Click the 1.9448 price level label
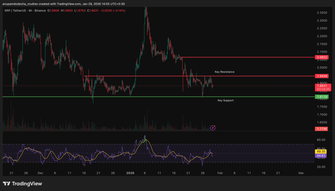This screenshot has width=335, height=191. pyautogui.click(x=322, y=75)
